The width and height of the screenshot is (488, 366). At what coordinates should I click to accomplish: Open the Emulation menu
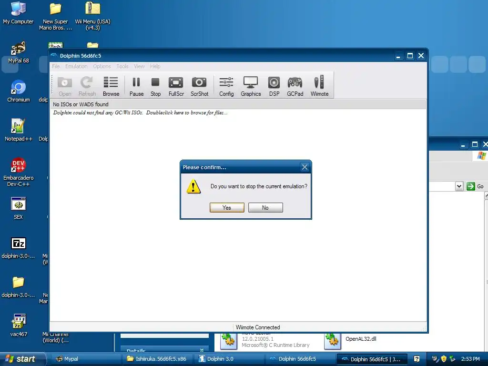pos(76,66)
